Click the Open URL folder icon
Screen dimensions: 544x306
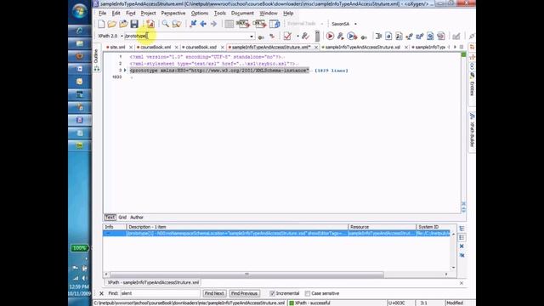(x=123, y=24)
